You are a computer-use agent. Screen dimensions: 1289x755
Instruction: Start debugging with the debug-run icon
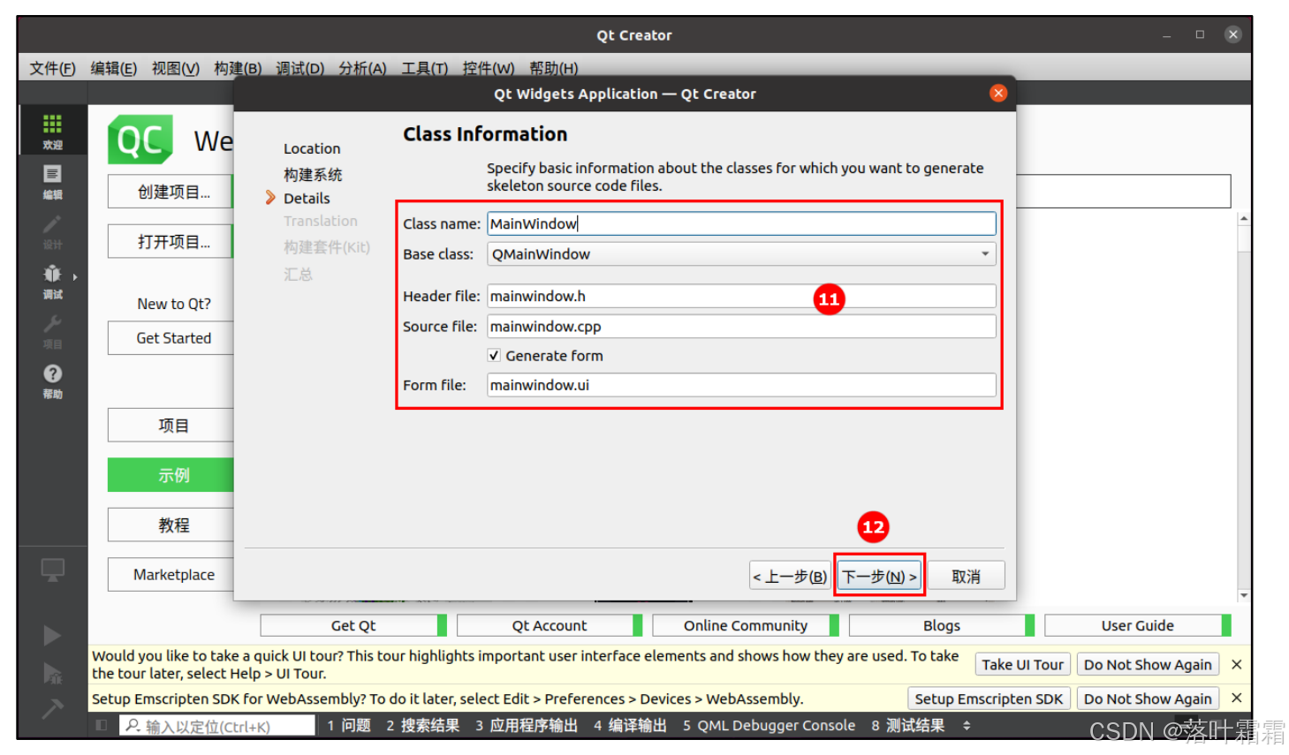(x=52, y=674)
